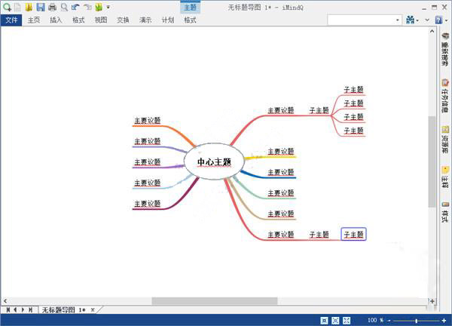The image size is (452, 326).
Task: Click the horizontal scrollbar left arrow
Action: pyautogui.click(x=5, y=301)
